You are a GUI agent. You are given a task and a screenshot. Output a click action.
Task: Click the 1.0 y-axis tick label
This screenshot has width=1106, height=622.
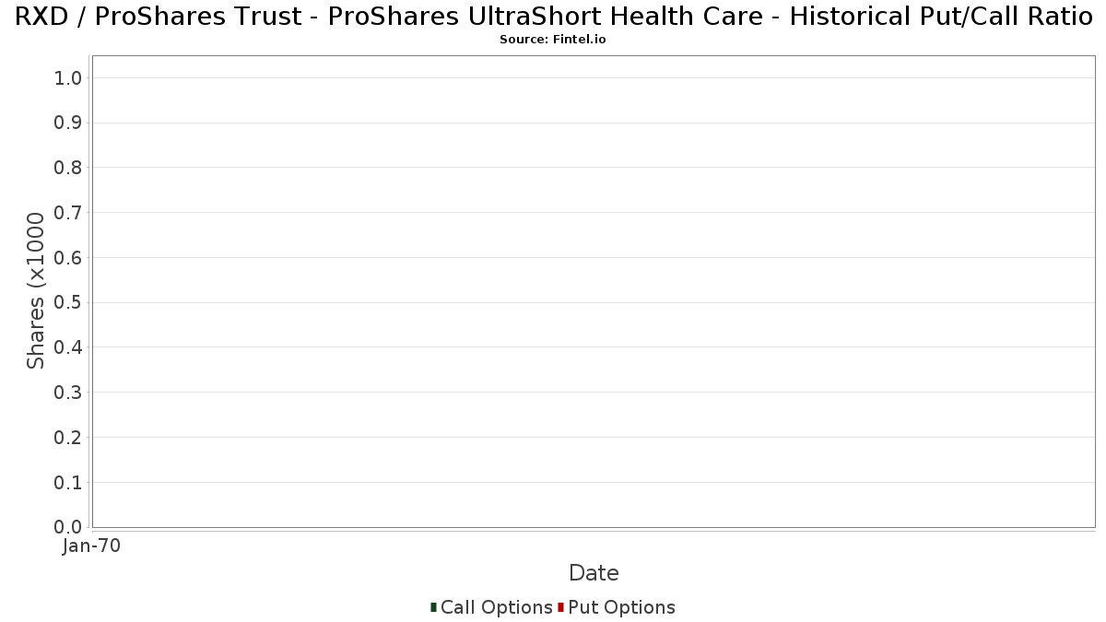click(69, 78)
